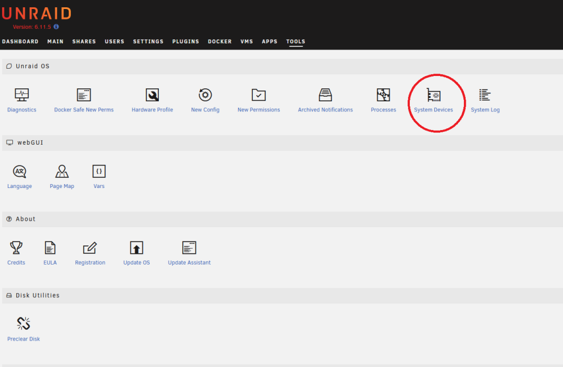The image size is (563, 367).
Task: Select the New Config gear icon
Action: coord(205,95)
